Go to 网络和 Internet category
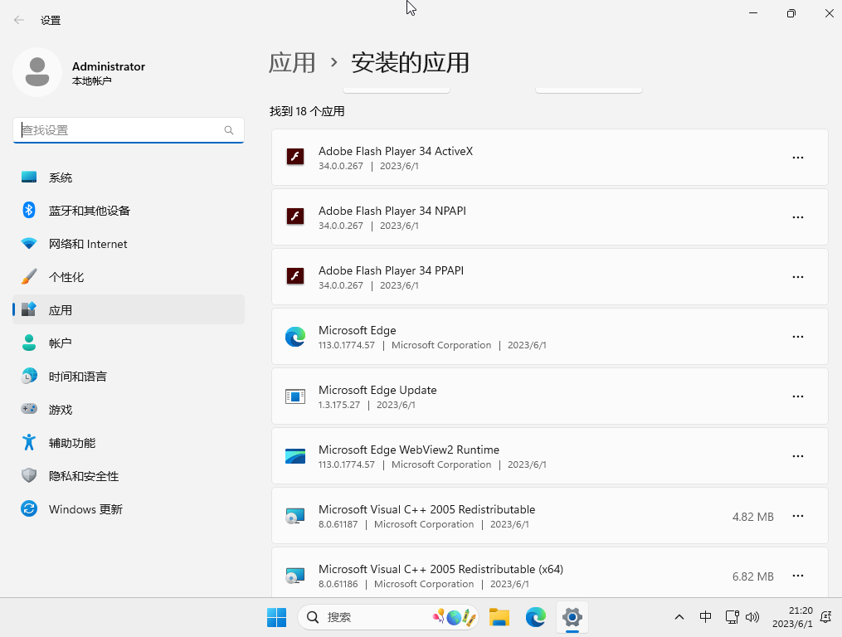Image resolution: width=842 pixels, height=637 pixels. (x=129, y=244)
